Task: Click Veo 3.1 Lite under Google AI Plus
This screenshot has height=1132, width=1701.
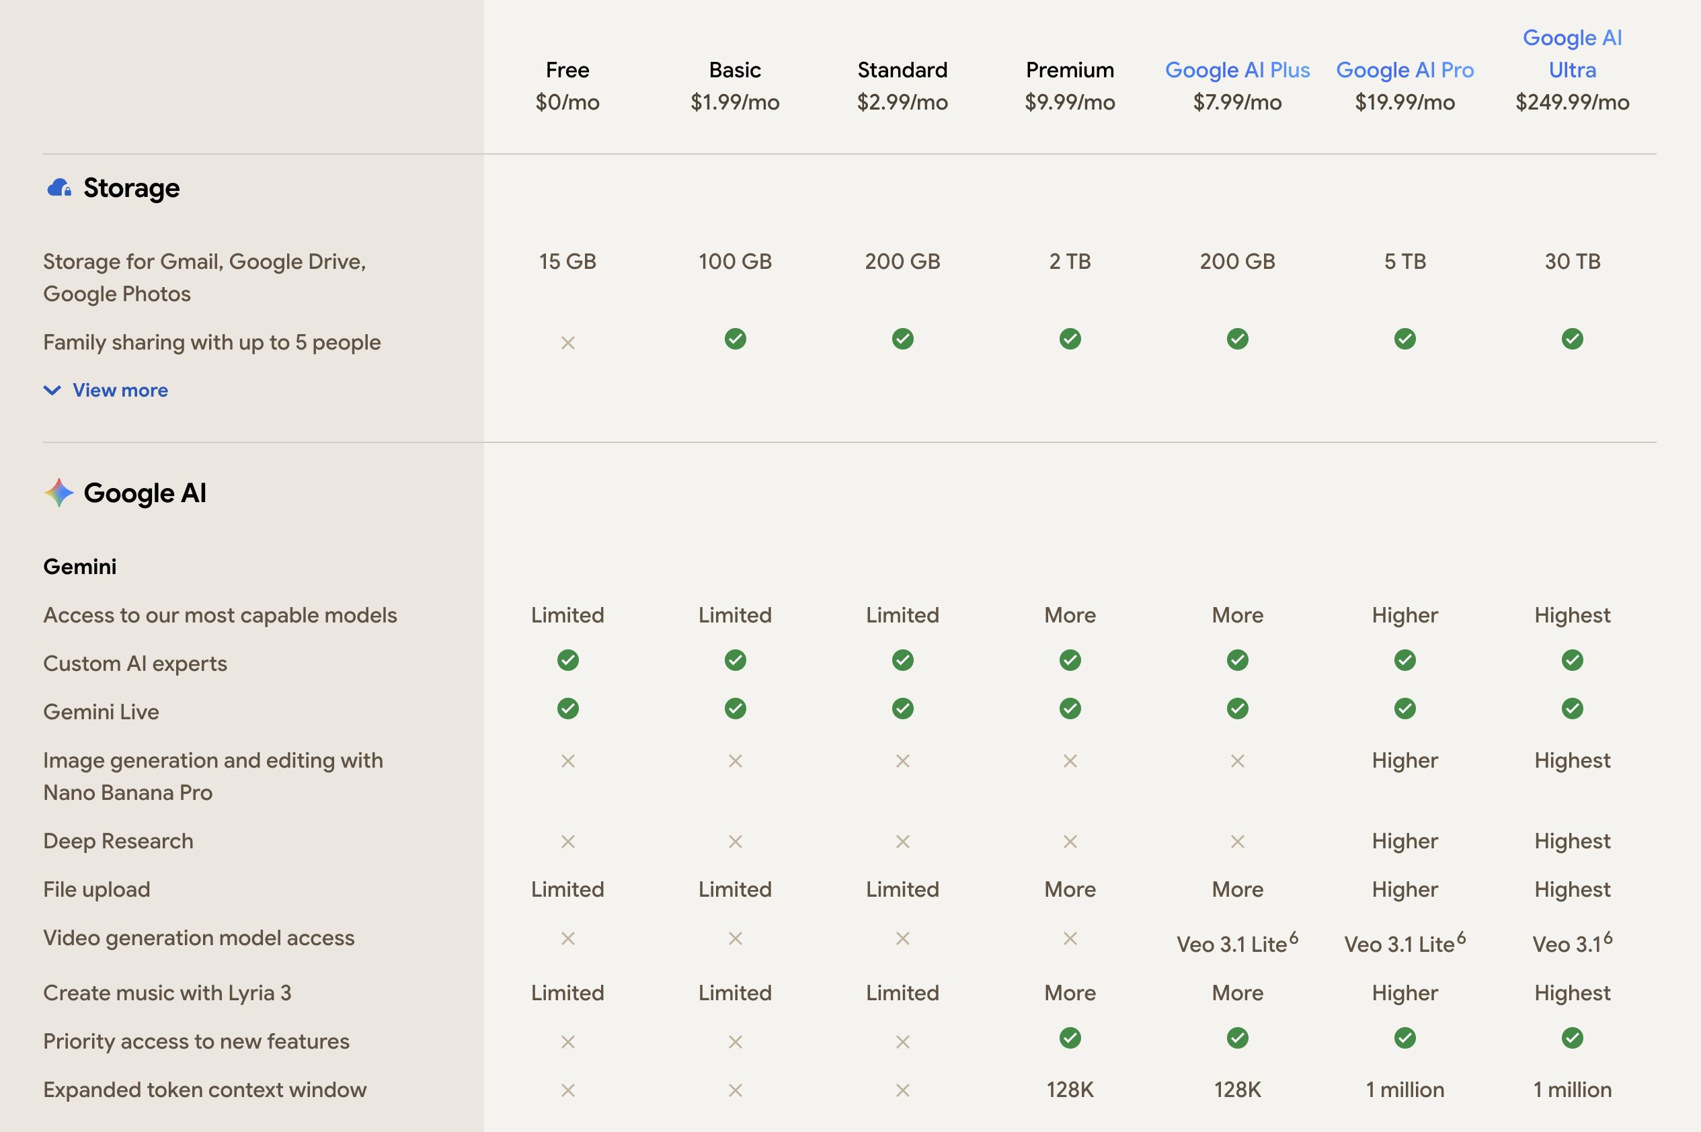Action: point(1238,943)
